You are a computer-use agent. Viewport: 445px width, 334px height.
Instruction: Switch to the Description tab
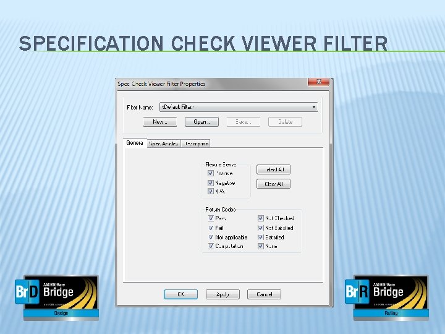click(195, 143)
